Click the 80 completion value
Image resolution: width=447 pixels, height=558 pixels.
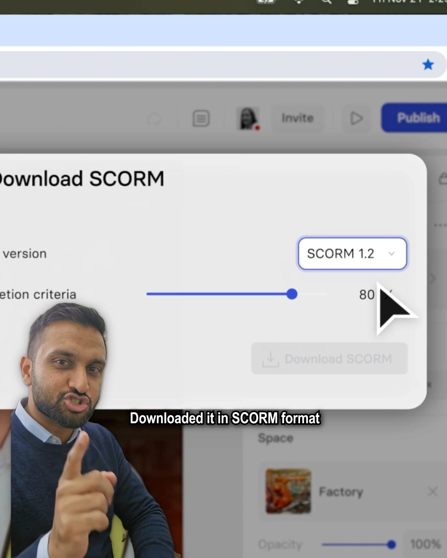pos(367,295)
